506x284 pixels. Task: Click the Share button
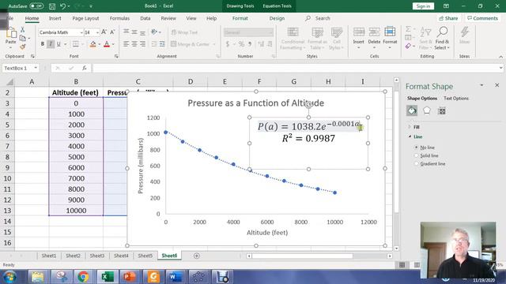click(x=448, y=18)
